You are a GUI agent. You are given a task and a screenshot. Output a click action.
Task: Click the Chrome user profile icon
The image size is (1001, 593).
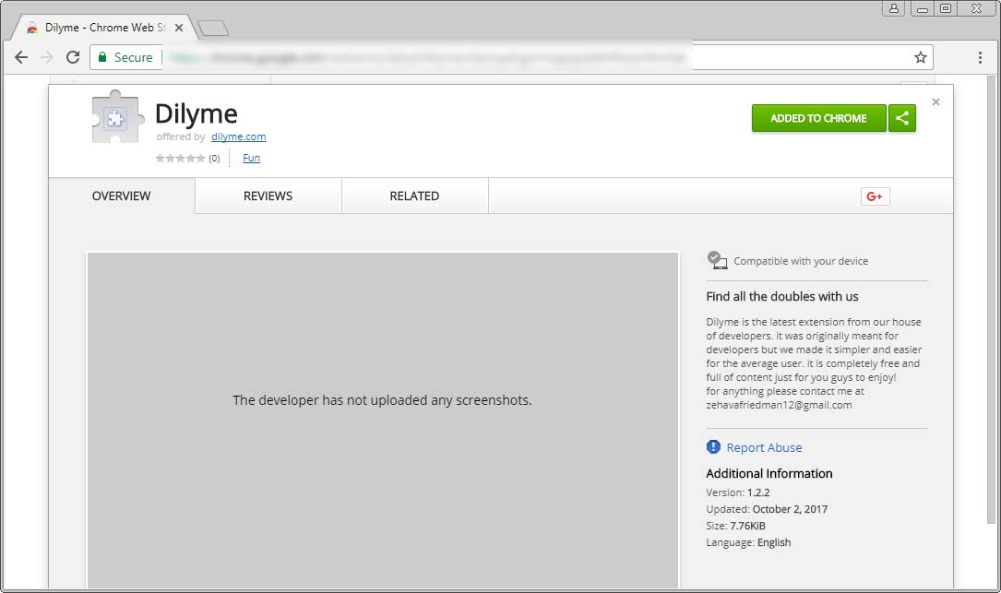coord(894,8)
